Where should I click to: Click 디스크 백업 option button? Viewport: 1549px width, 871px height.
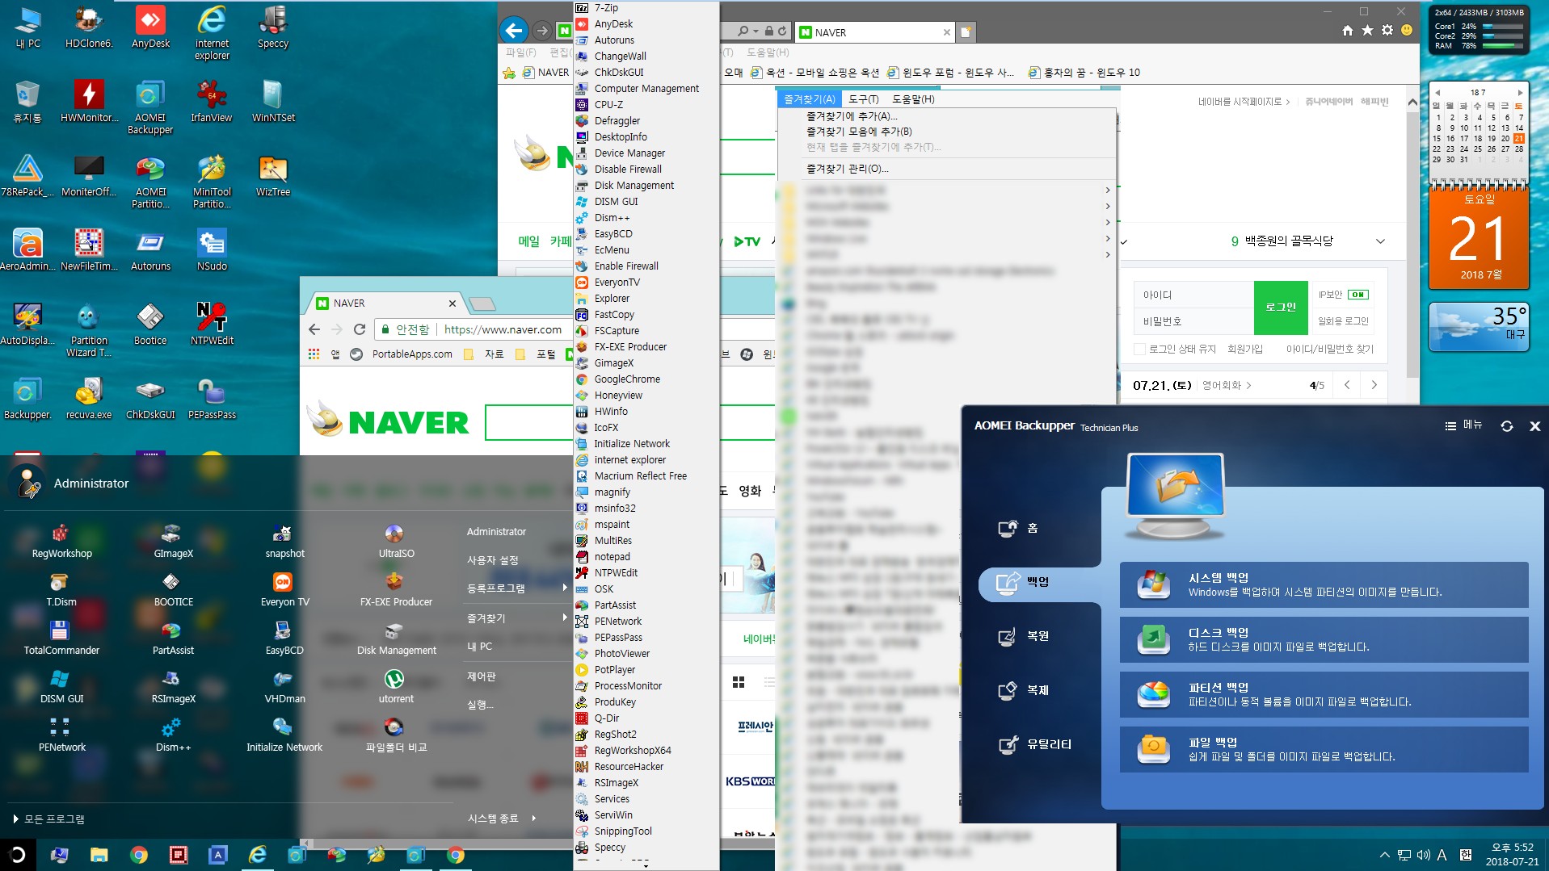(x=1324, y=639)
